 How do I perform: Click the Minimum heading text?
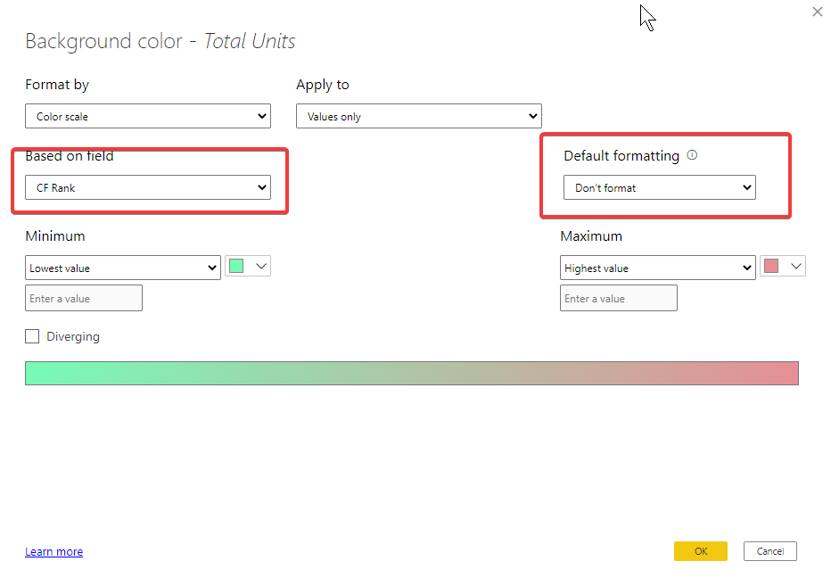click(55, 236)
